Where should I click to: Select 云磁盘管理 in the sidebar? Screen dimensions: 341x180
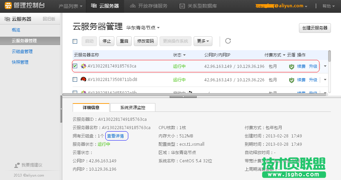point(22,51)
